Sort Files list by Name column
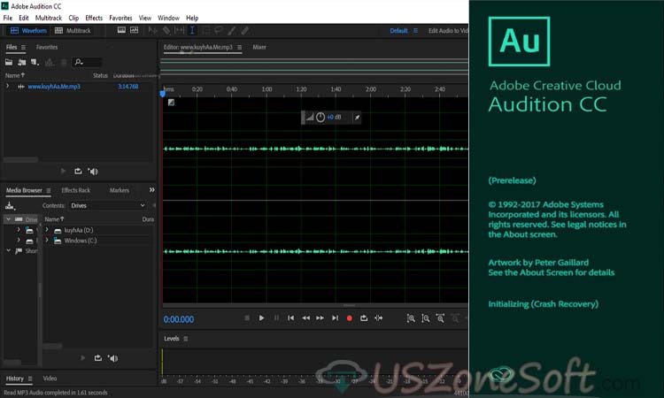 pos(14,75)
